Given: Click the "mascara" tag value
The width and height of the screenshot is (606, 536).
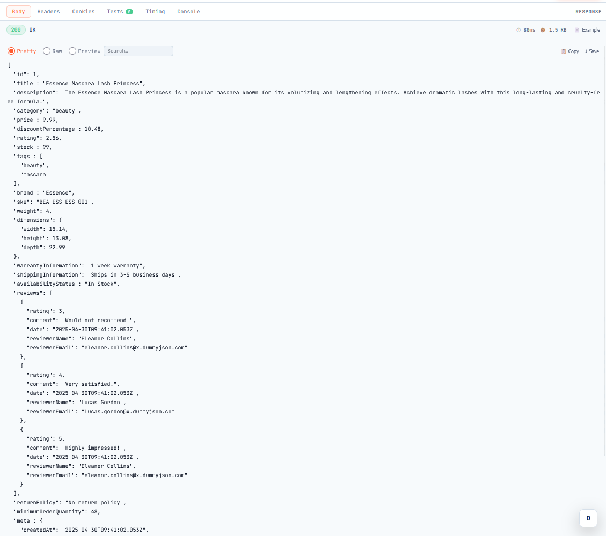Looking at the screenshot, I should pos(34,174).
